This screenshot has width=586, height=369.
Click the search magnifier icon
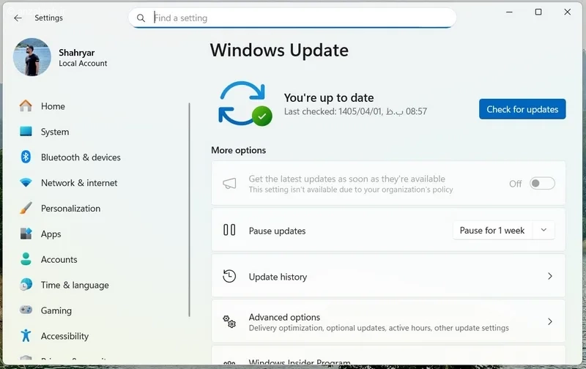pyautogui.click(x=141, y=18)
